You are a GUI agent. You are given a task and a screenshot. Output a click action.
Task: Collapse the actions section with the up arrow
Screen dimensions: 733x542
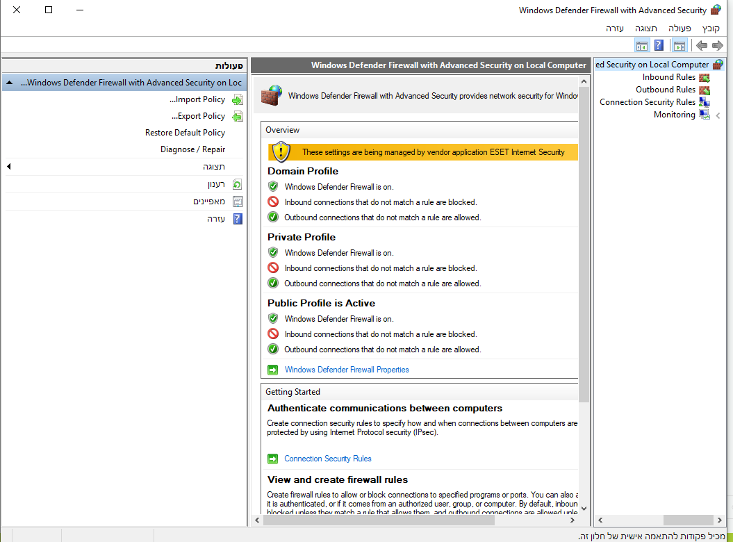(9, 83)
